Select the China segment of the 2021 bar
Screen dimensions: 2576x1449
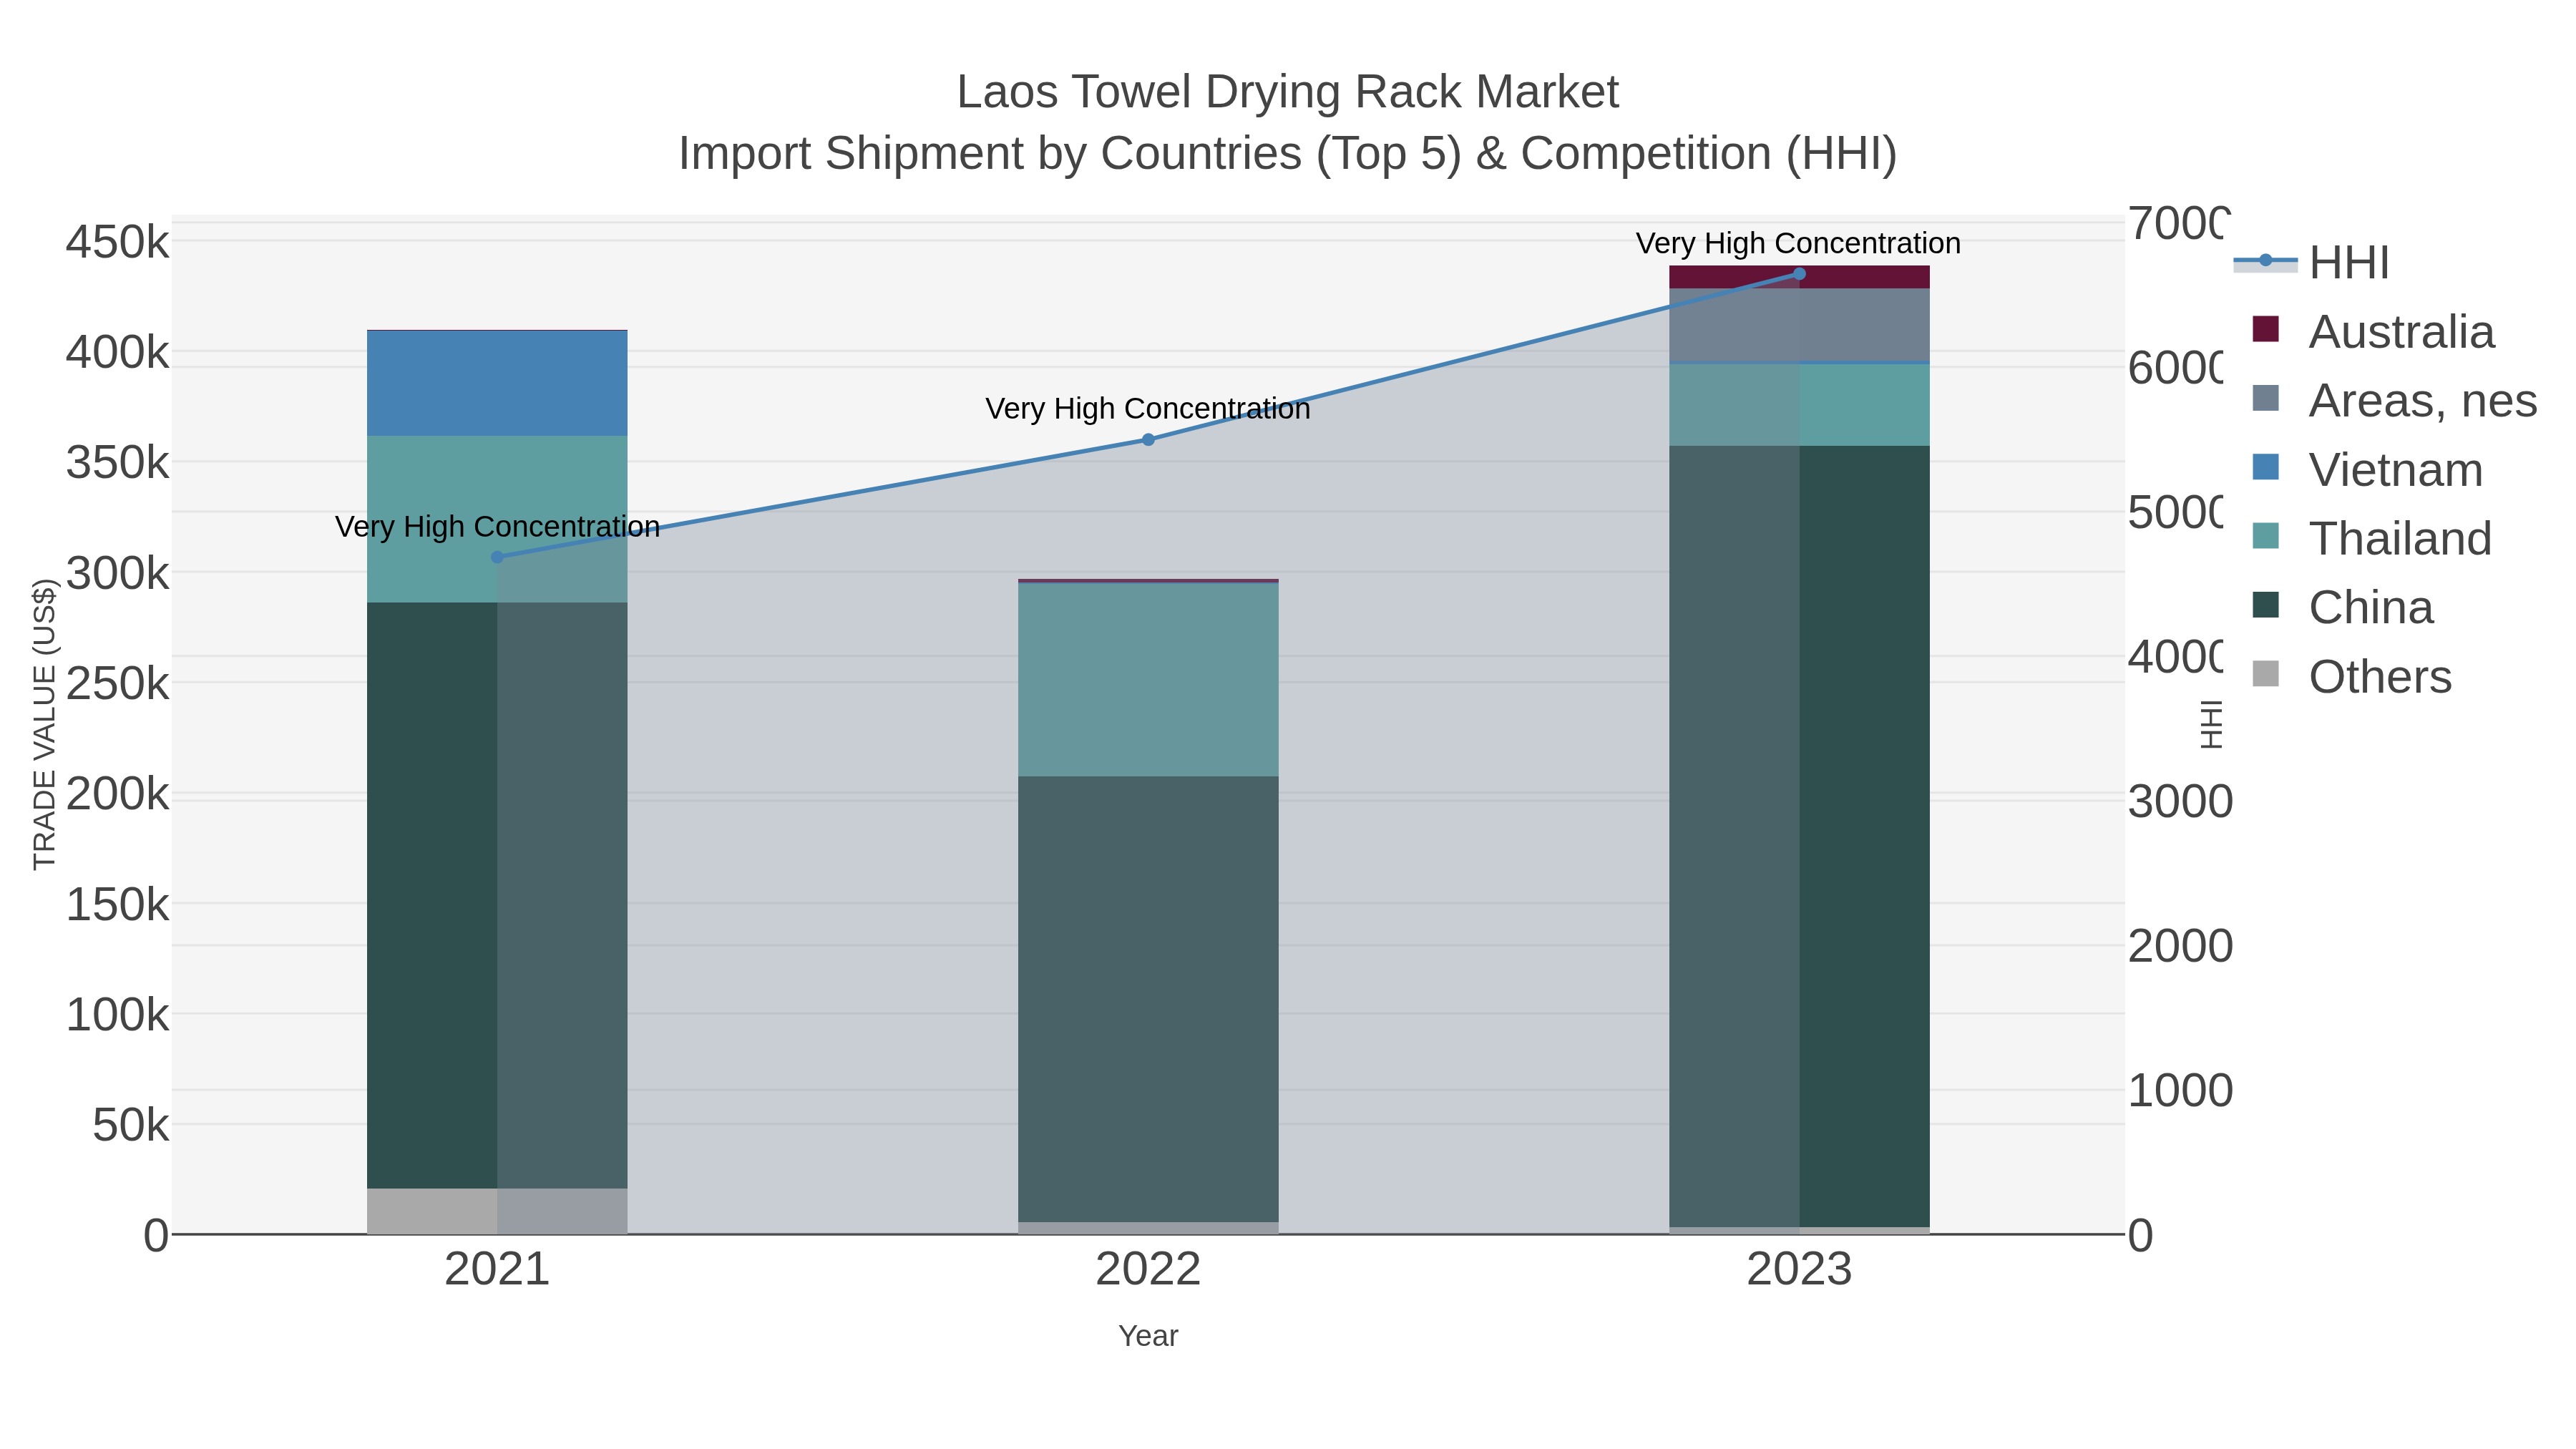(x=497, y=895)
